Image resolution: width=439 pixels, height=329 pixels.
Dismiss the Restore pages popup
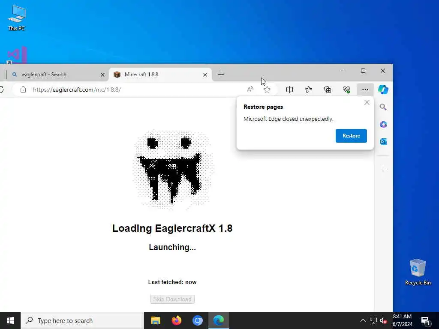click(x=367, y=103)
